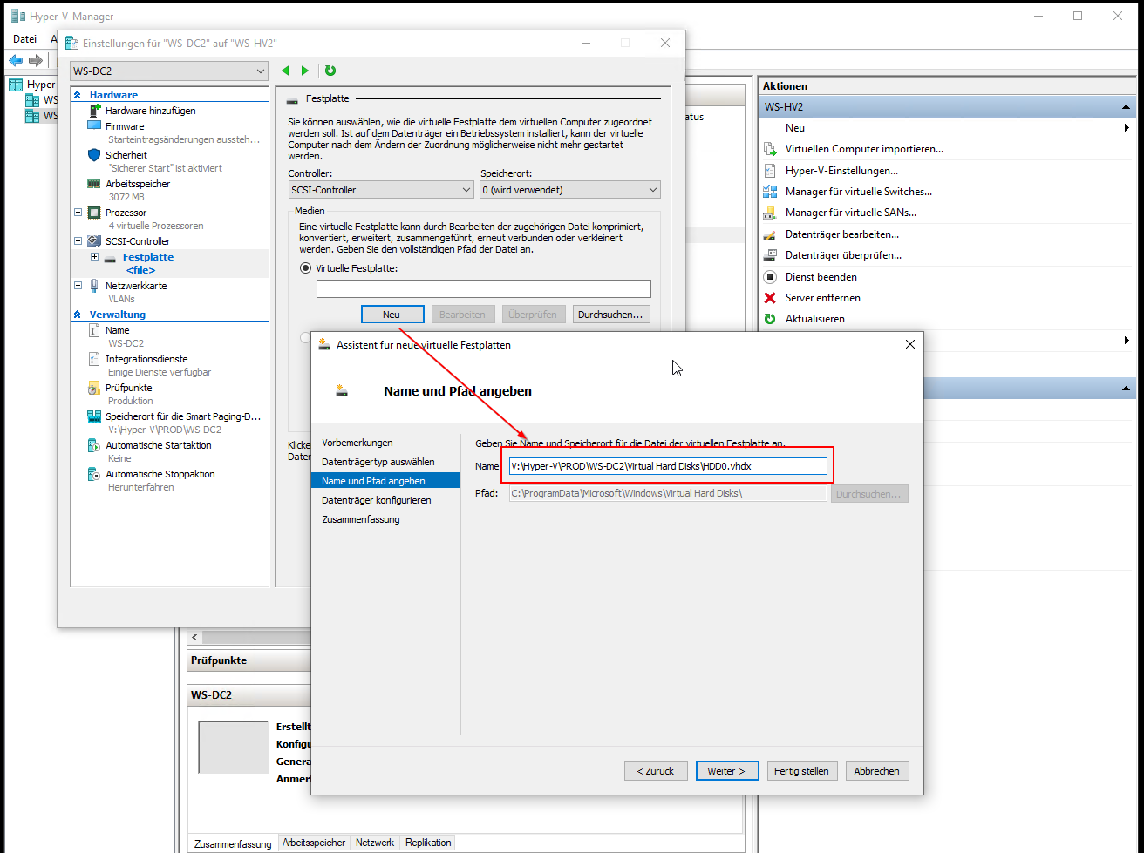The image size is (1144, 853).
Task: Click Datenträger überprüfen action
Action: (844, 255)
